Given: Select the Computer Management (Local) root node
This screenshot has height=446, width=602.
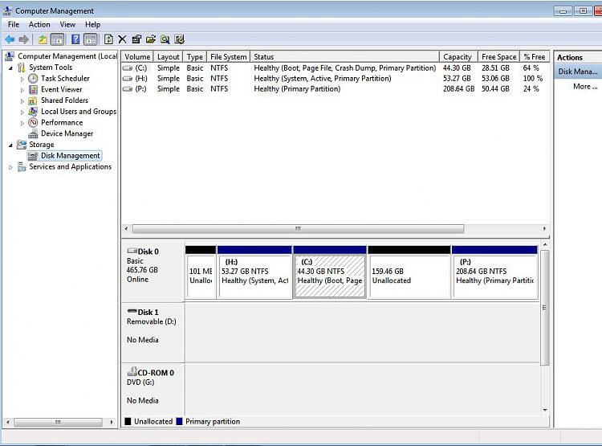Looking at the screenshot, I should (67, 56).
